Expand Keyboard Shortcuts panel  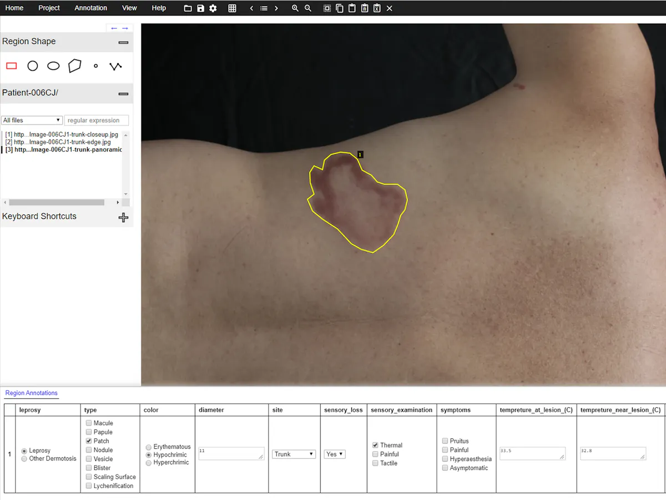tap(123, 217)
